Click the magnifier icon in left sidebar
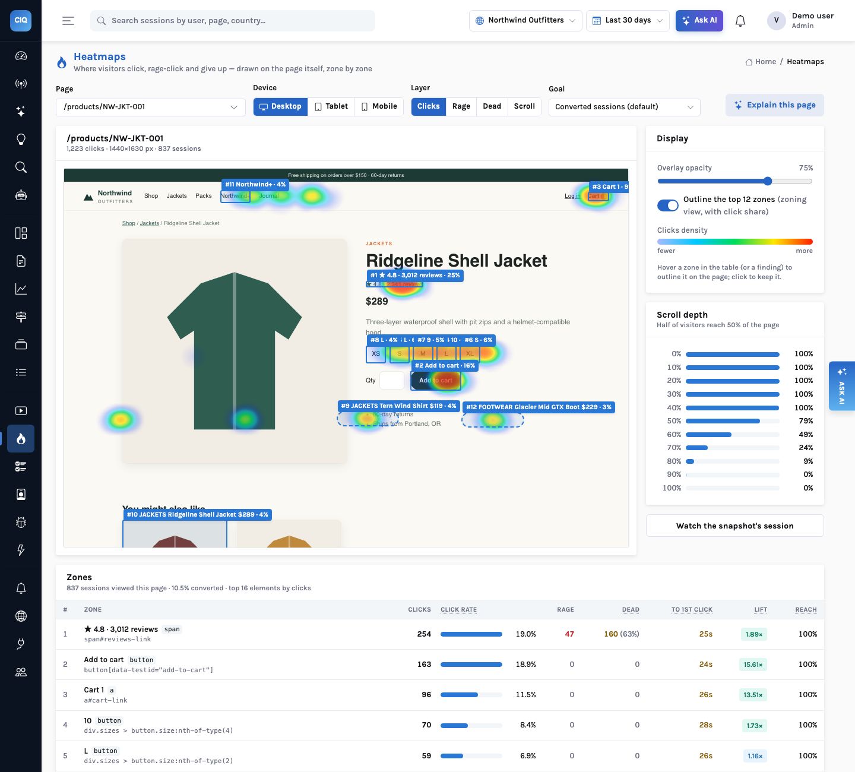Image resolution: width=855 pixels, height=772 pixels. (21, 167)
